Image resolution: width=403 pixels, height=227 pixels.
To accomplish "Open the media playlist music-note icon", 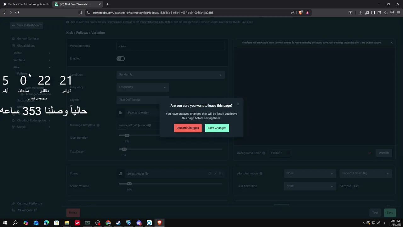I will [367, 13].
